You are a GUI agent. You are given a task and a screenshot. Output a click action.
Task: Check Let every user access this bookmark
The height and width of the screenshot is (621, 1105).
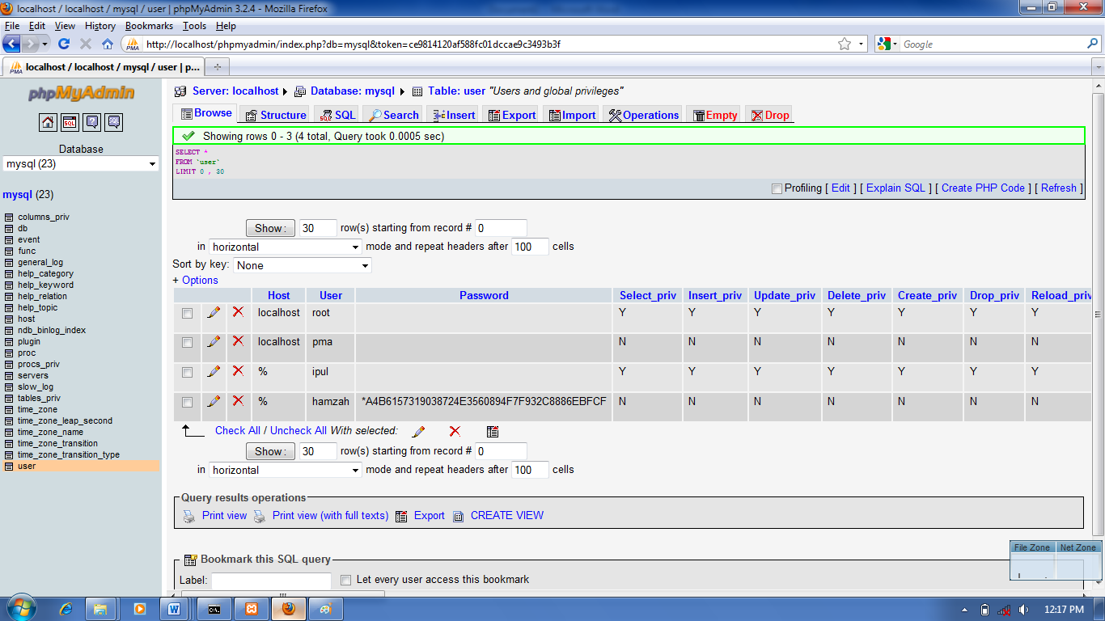(x=346, y=580)
